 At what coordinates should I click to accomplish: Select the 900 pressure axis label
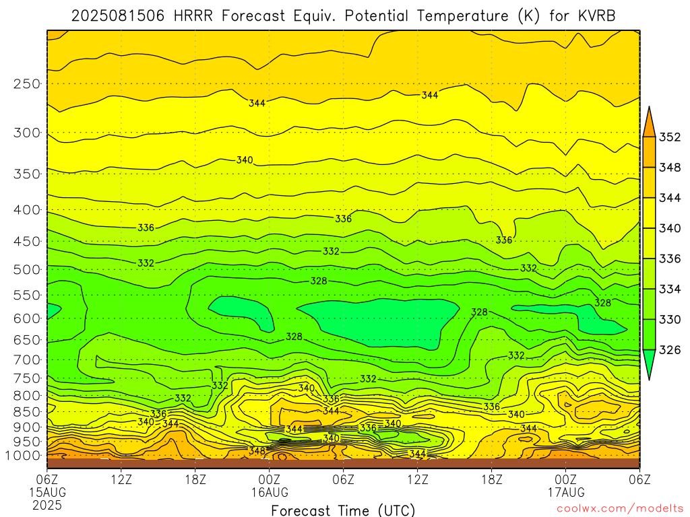point(27,427)
